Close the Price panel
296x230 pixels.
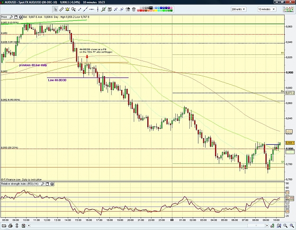pos(20,17)
